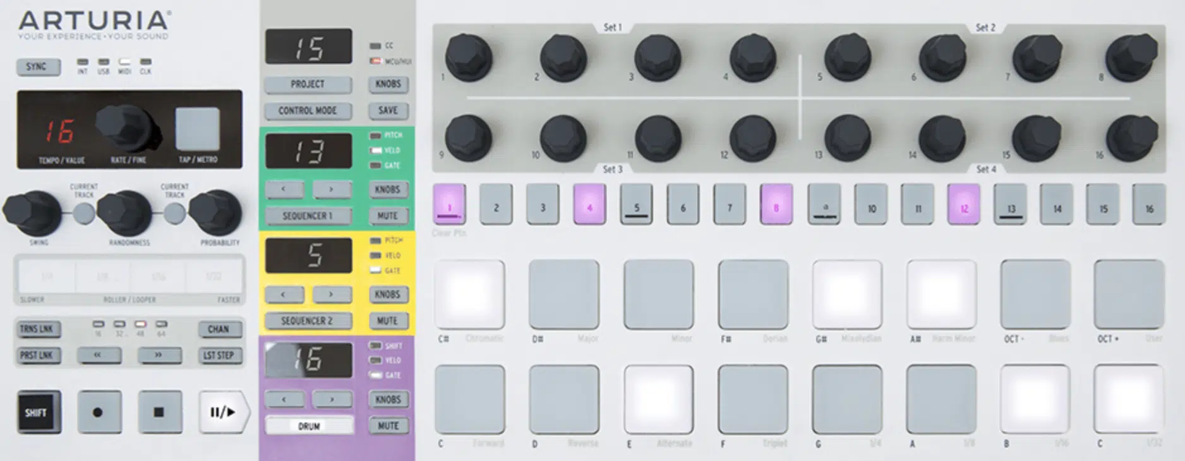Viewport: 1185px width, 461px height.
Task: Hit the OCT - pad
Action: (1035, 294)
